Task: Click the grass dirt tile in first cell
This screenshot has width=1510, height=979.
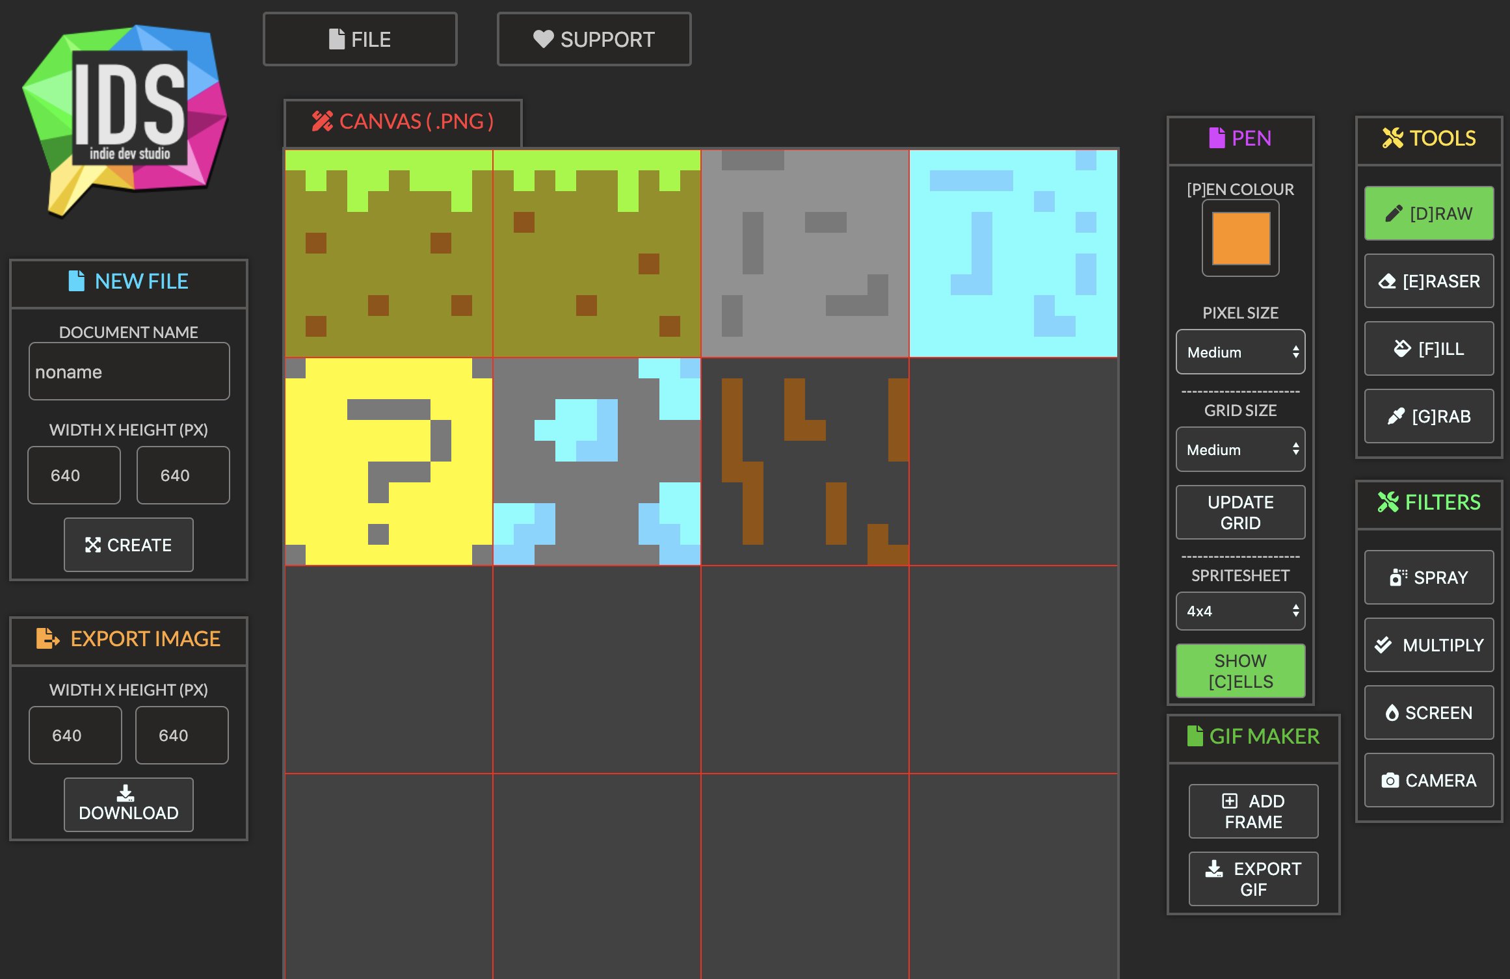Action: coord(389,254)
